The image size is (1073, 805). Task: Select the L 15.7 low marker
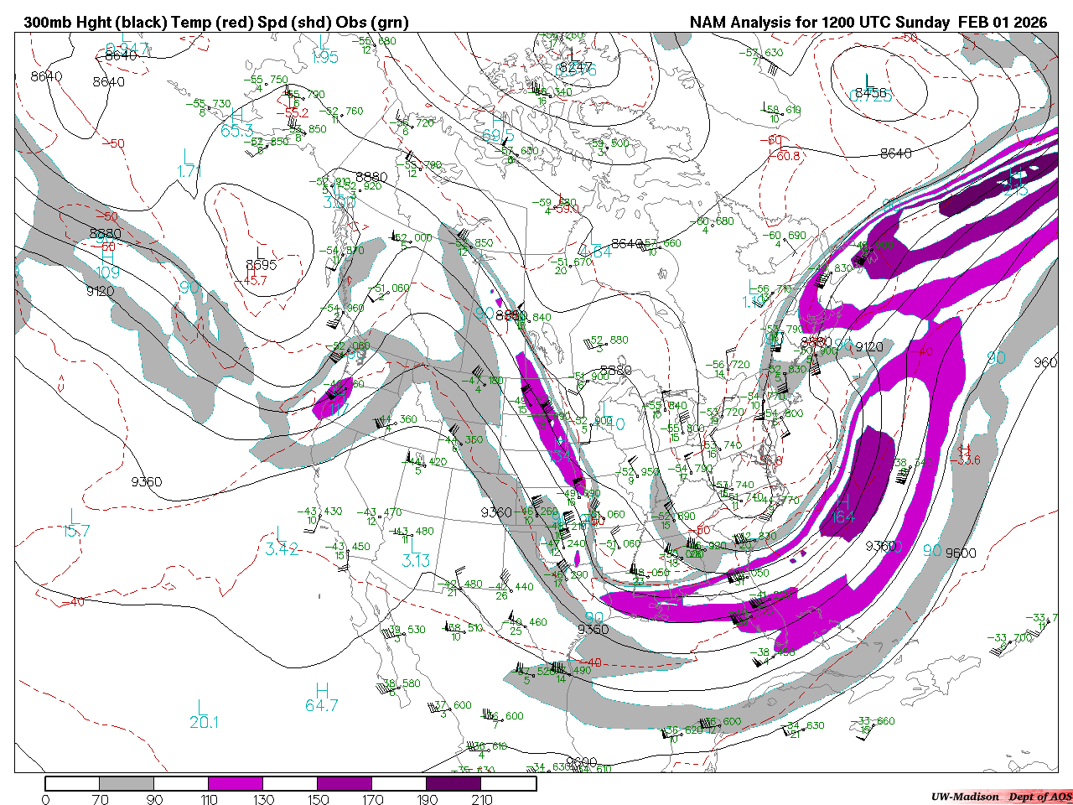coord(75,523)
